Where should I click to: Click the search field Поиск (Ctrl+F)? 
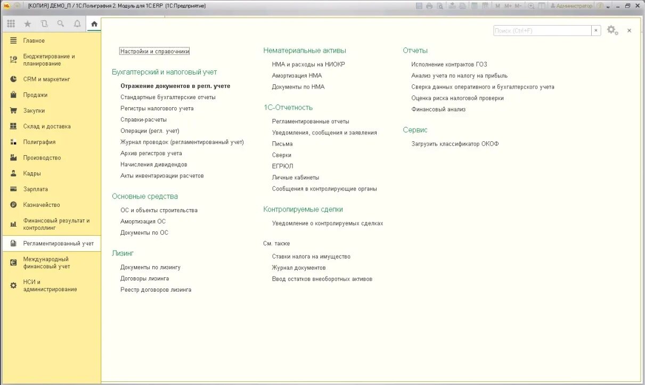542,30
